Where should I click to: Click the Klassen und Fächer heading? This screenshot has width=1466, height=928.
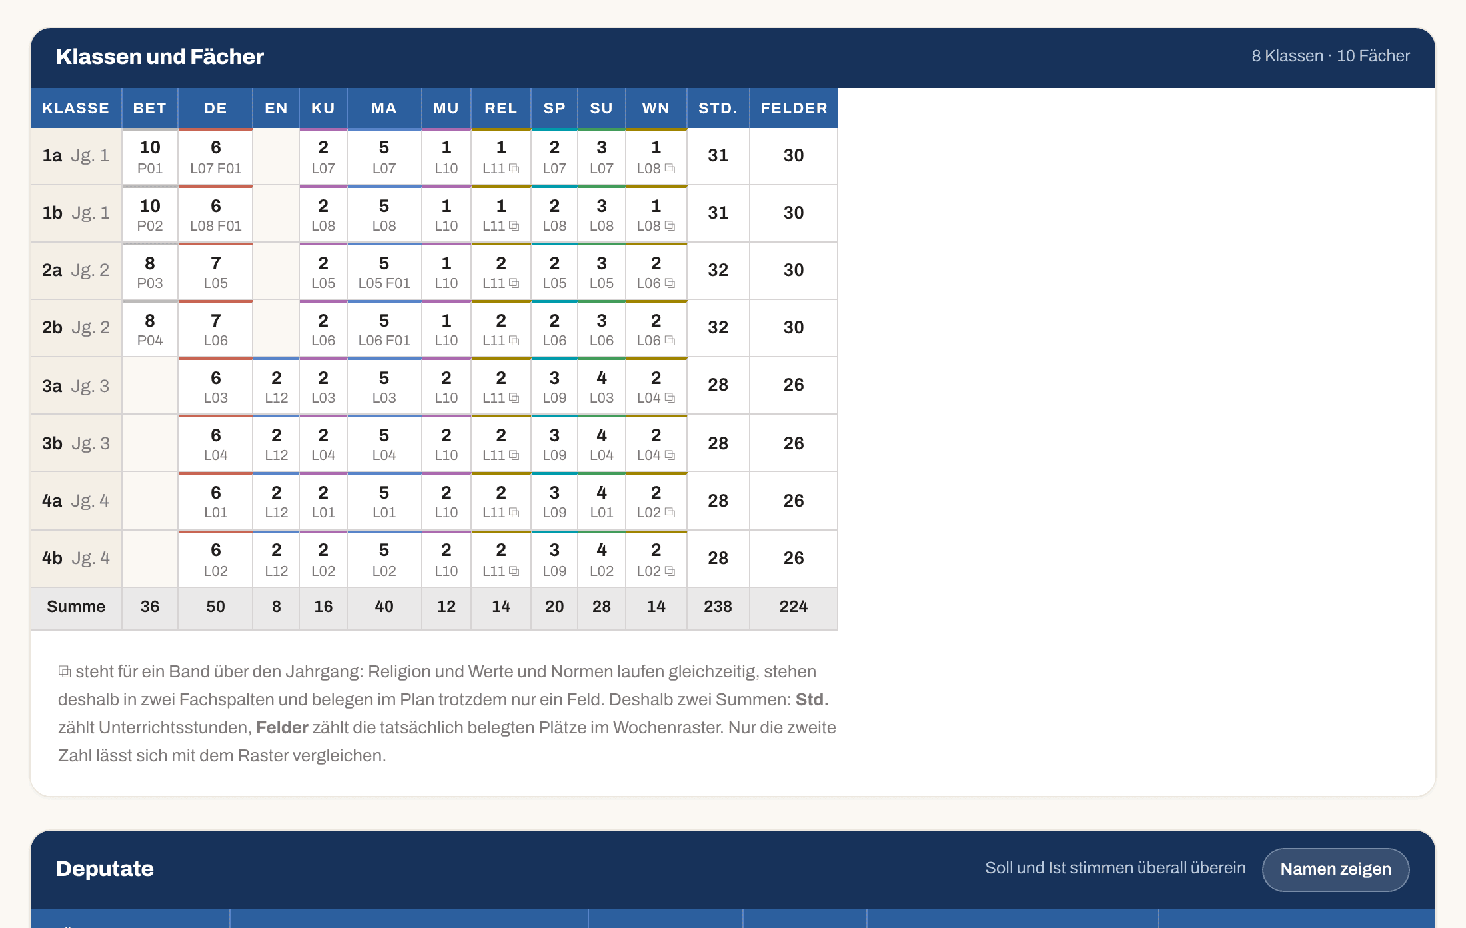click(x=160, y=57)
